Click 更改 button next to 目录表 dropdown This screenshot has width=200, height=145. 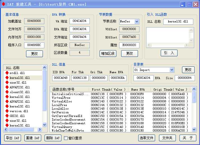pyautogui.click(x=188, y=70)
